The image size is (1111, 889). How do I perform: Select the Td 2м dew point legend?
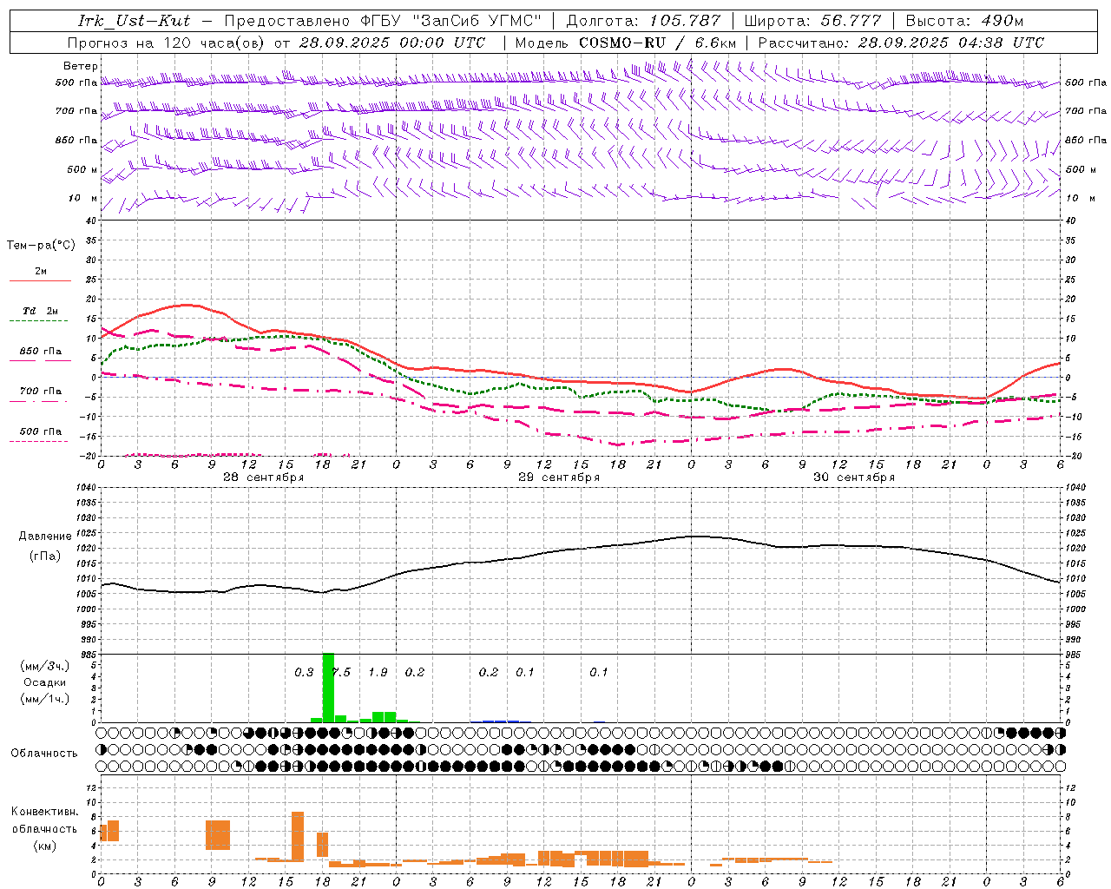tap(40, 311)
